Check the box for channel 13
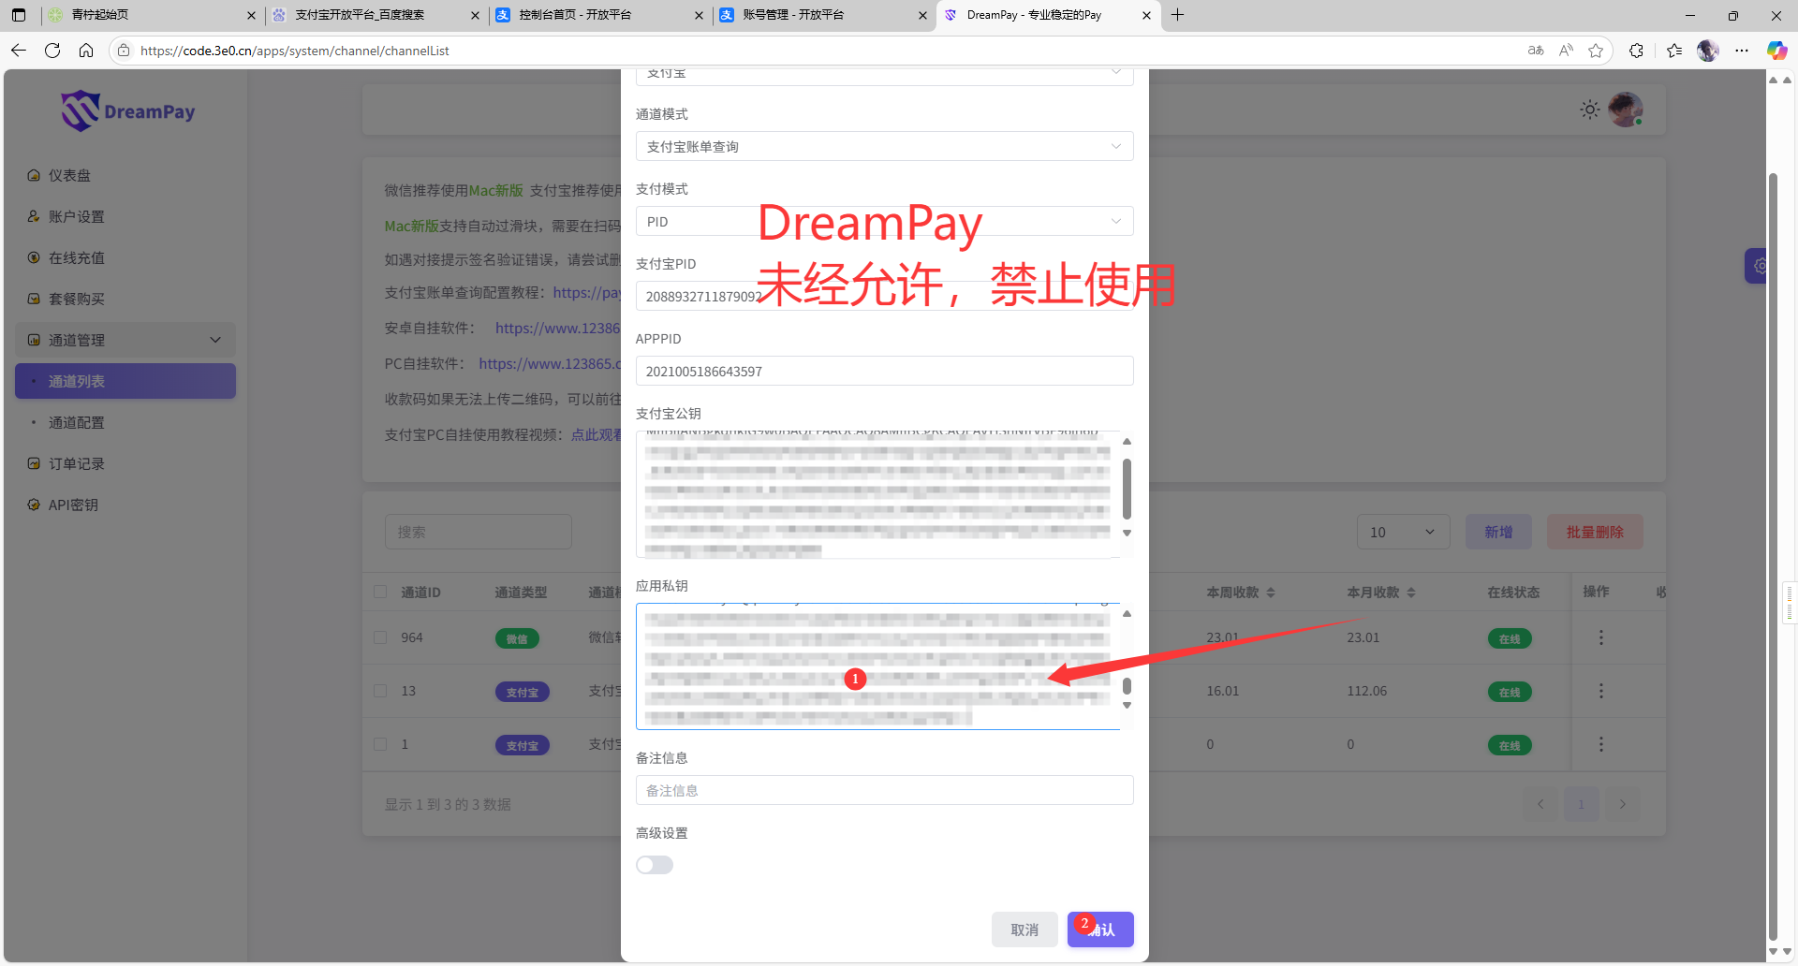This screenshot has width=1798, height=966. click(380, 691)
